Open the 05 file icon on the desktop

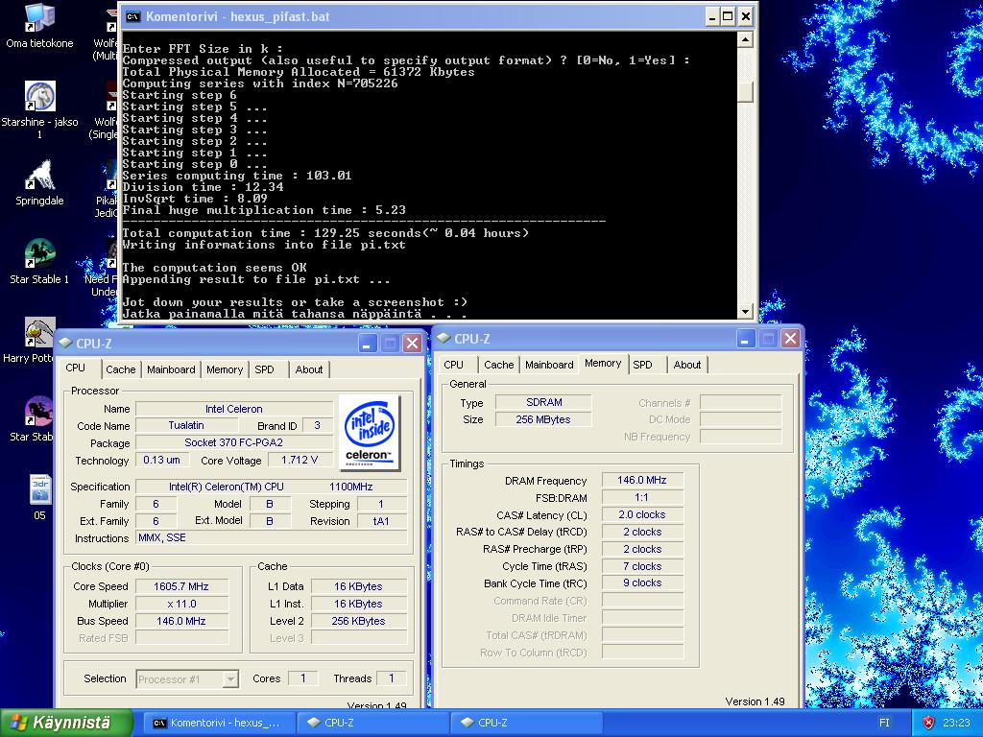pos(39,498)
